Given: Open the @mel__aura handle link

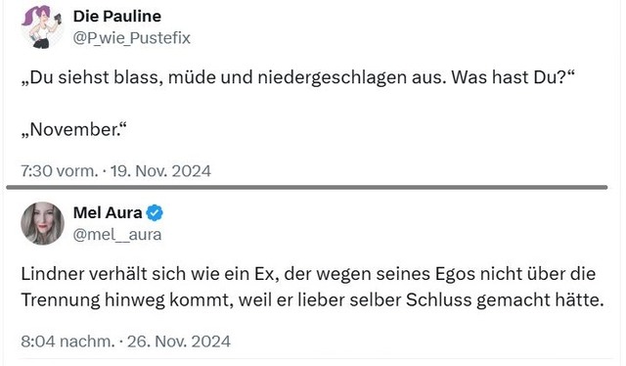Looking at the screenshot, I should click(117, 234).
